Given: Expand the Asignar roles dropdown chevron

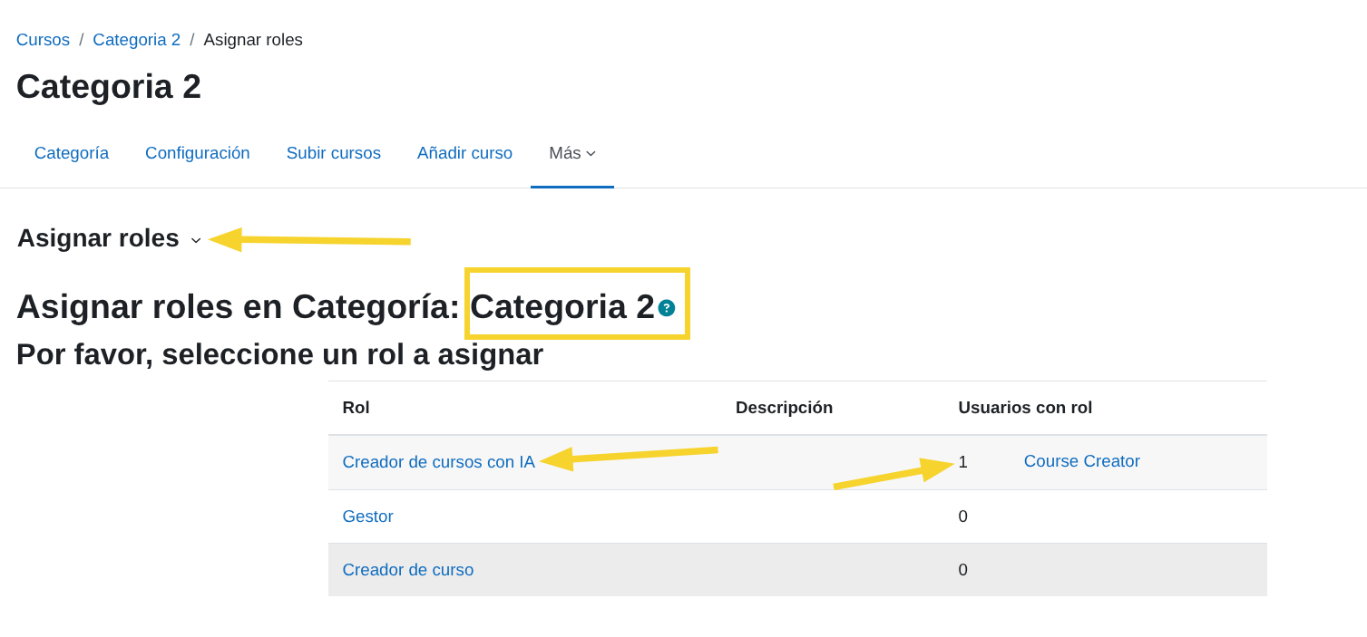Looking at the screenshot, I should click(x=196, y=241).
